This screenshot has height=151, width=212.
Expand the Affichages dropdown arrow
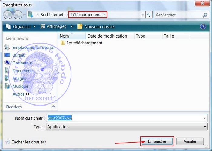click(72, 26)
